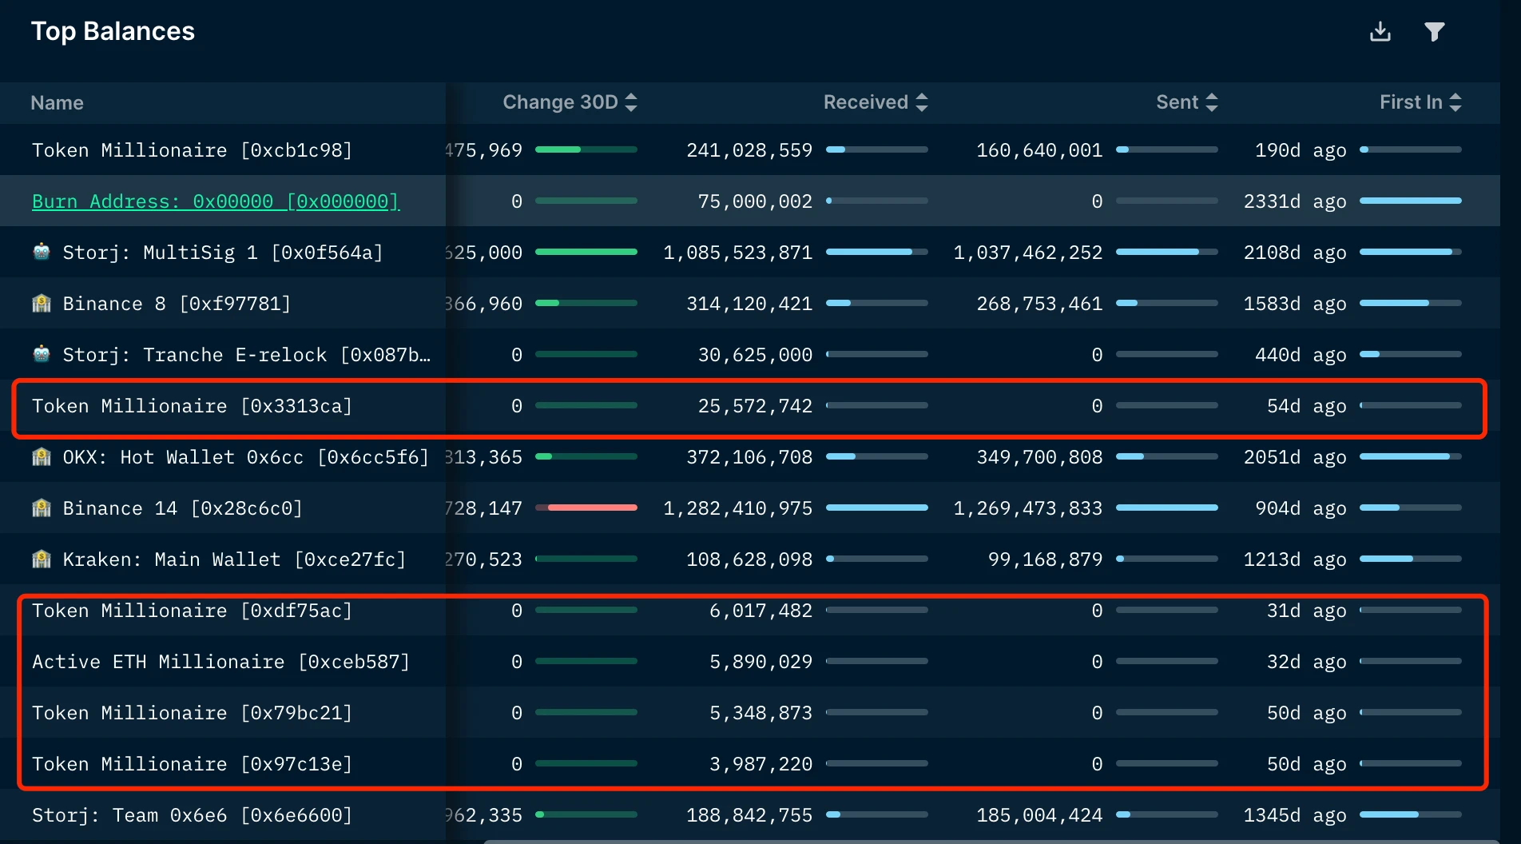
Task: Open the First In sort chevron
Action: [1455, 102]
